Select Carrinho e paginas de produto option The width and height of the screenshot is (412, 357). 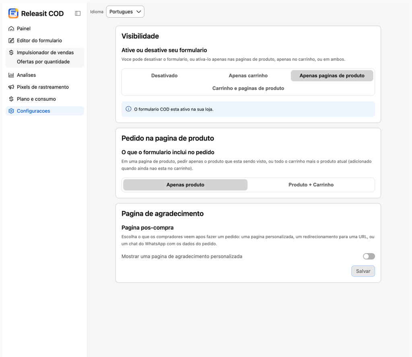pos(248,88)
